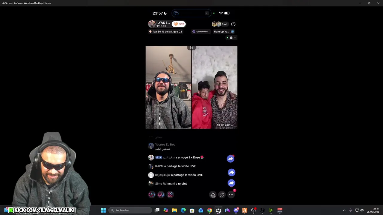Show hidden system tray icons
383x215 pixels.
click(x=344, y=210)
